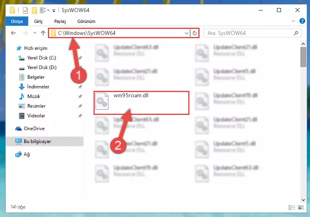The height and width of the screenshot is (217, 310).
Task: Expand the ribbon with the chevron
Action: coord(293,21)
